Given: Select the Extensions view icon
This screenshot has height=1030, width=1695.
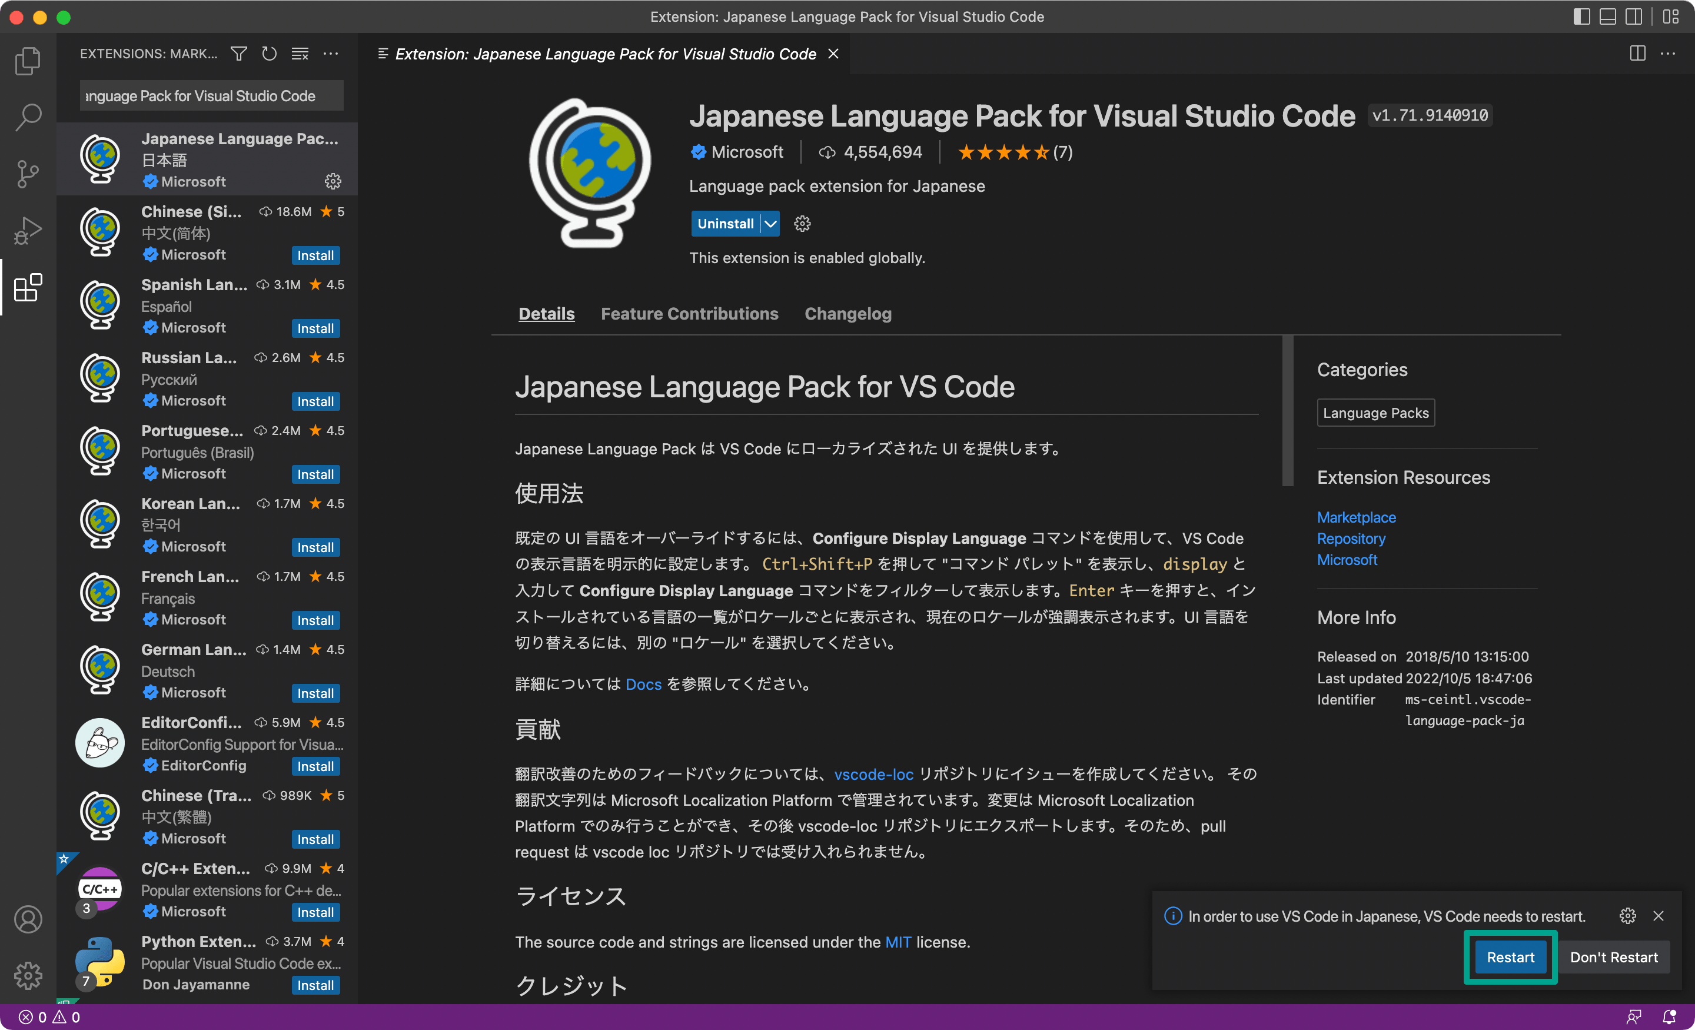Looking at the screenshot, I should (28, 287).
